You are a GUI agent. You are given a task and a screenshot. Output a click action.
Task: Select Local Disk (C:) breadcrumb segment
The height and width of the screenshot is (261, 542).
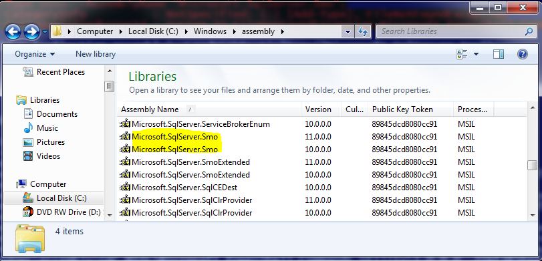coord(153,31)
